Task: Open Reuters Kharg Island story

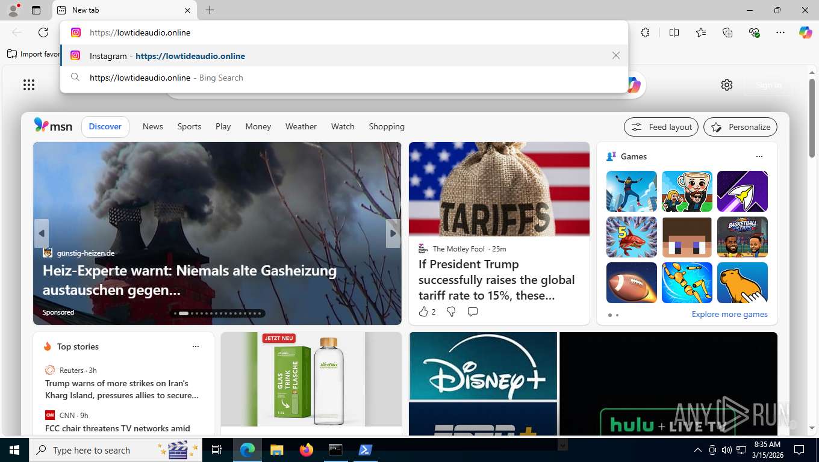Action: (122, 389)
